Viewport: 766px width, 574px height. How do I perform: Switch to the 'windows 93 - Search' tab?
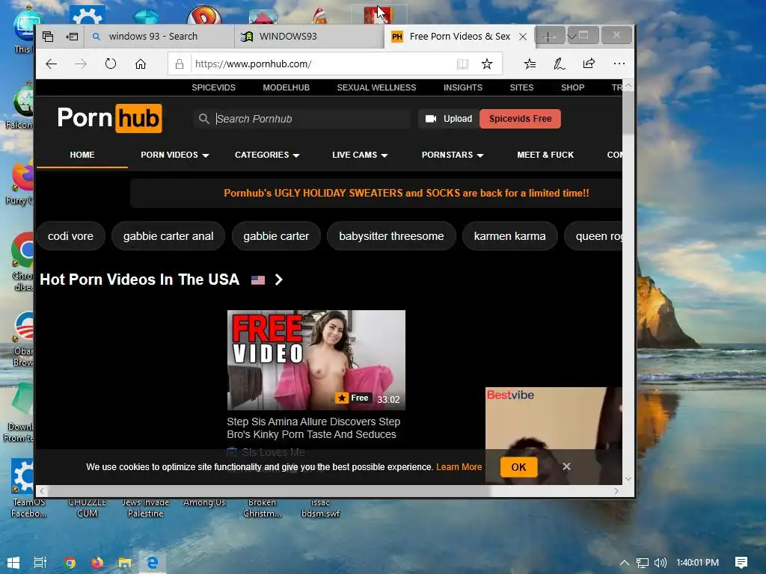[x=159, y=37]
